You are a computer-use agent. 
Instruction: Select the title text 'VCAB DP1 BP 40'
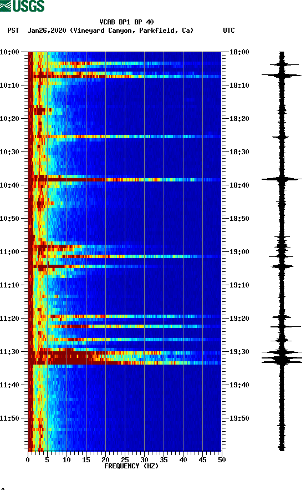click(x=126, y=22)
